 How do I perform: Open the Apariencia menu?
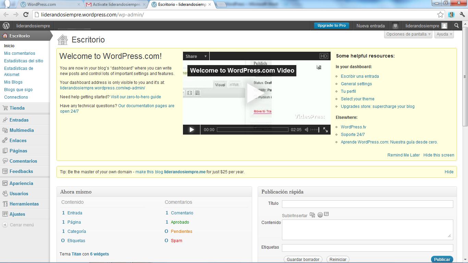click(21, 183)
